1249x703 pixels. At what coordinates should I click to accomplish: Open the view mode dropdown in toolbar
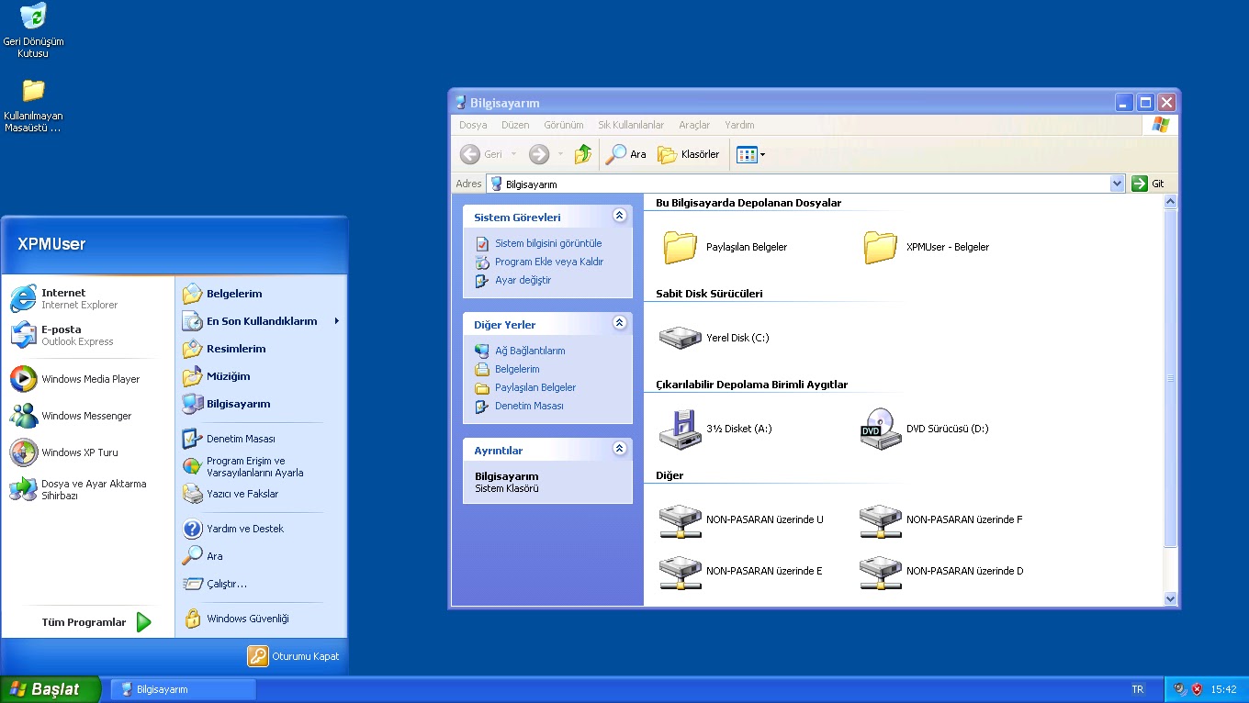(762, 155)
